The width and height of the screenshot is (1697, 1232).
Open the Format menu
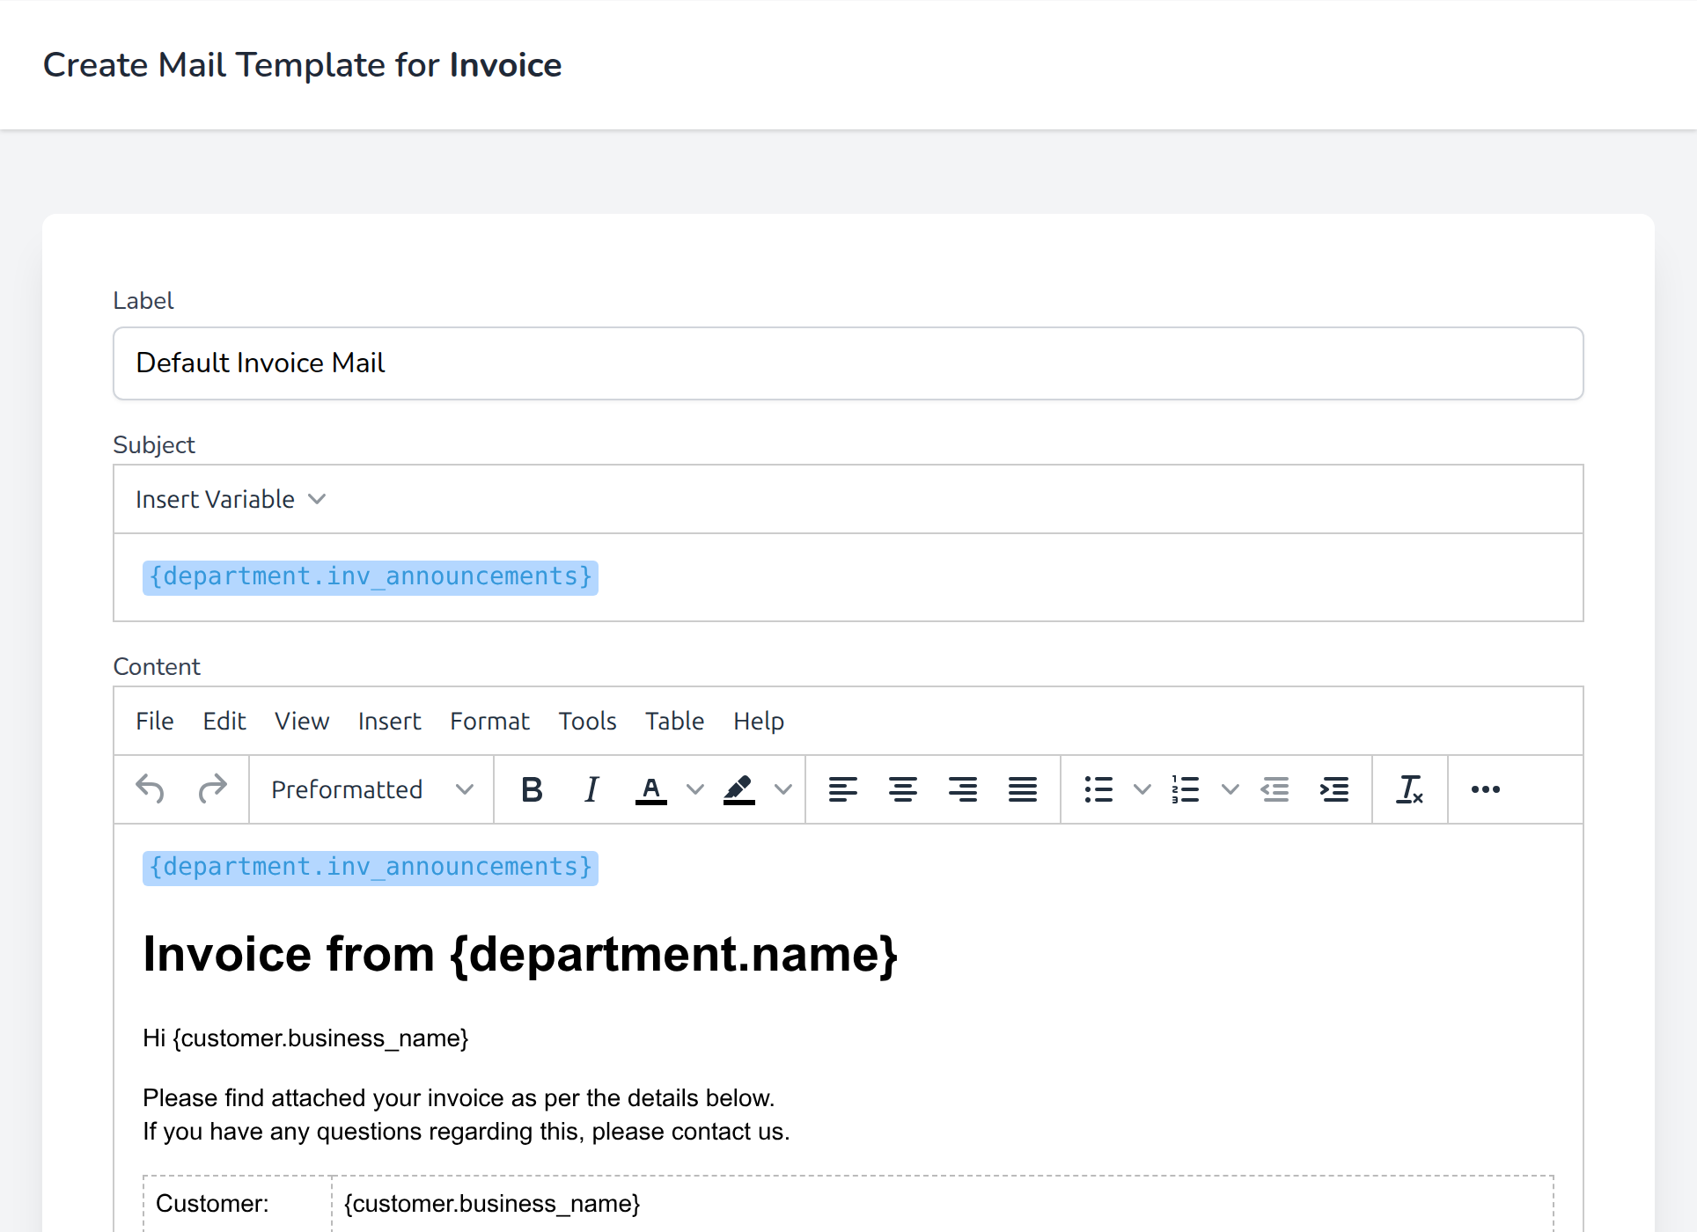coord(489,721)
